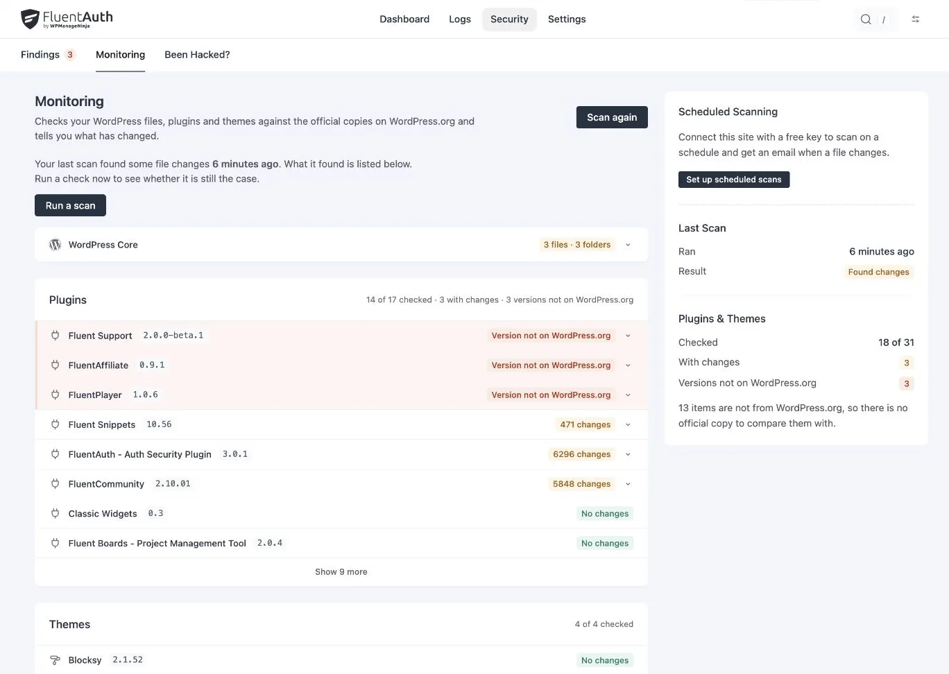The image size is (949, 674).
Task: Show 9 more plugins
Action: coord(341,572)
